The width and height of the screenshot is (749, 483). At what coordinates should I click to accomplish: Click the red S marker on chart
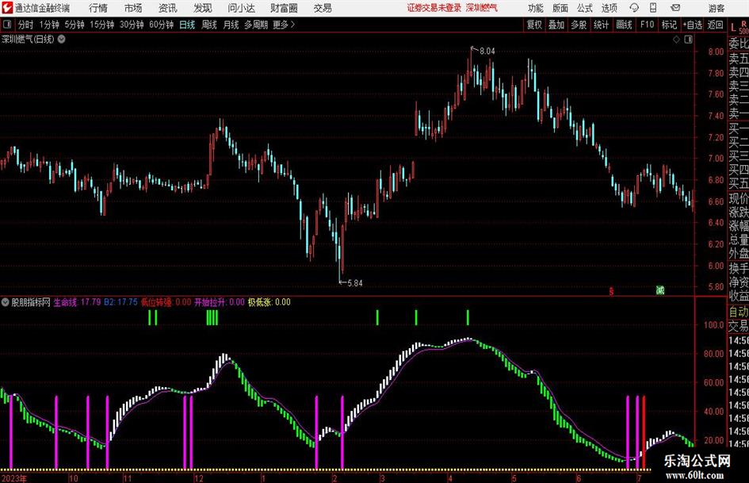click(x=611, y=291)
